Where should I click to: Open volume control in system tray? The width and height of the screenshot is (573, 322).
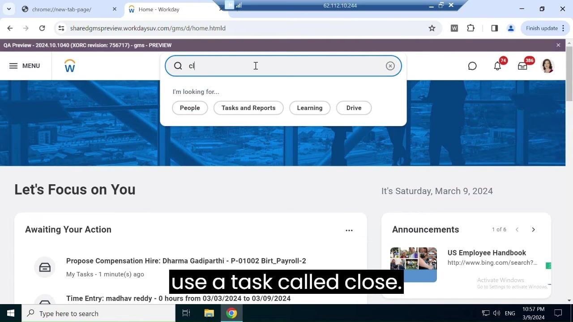[496, 313]
